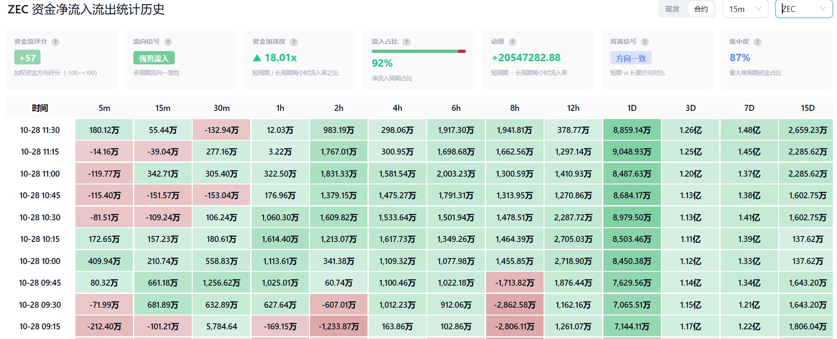The width and height of the screenshot is (837, 339).
Task: Switch to 合约 market mode
Action: [x=701, y=9]
